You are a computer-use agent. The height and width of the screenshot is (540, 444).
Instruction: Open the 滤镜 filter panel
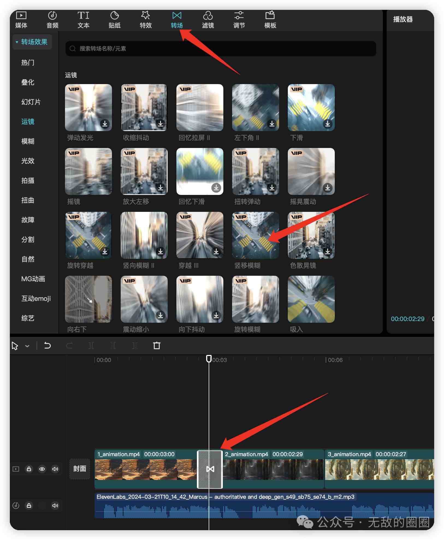pos(208,20)
